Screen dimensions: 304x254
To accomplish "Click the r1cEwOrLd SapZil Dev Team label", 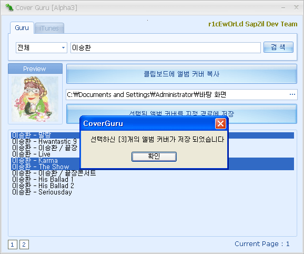I will pos(253,24).
